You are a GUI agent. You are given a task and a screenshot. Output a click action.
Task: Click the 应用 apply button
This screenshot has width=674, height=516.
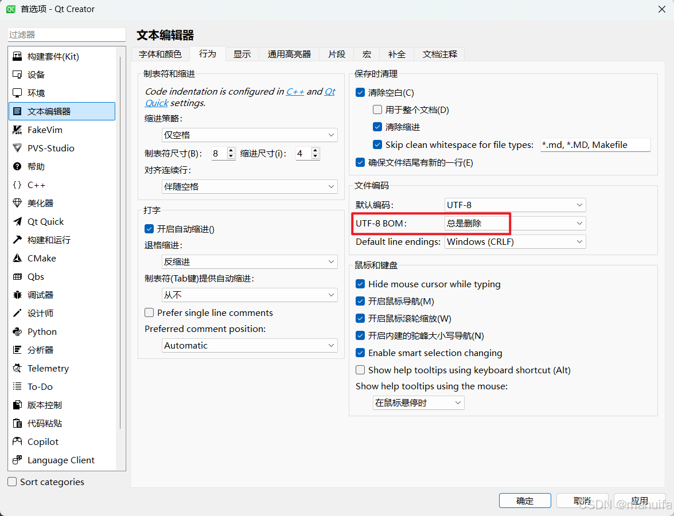tap(640, 501)
